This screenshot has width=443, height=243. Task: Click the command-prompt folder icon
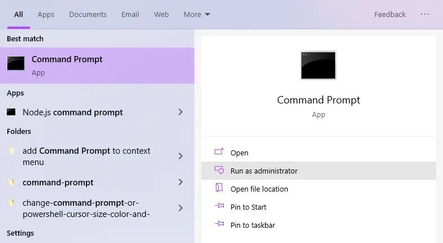11,183
